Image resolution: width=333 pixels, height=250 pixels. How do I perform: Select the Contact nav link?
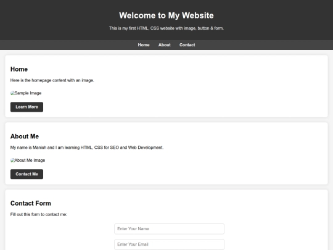pos(187,45)
